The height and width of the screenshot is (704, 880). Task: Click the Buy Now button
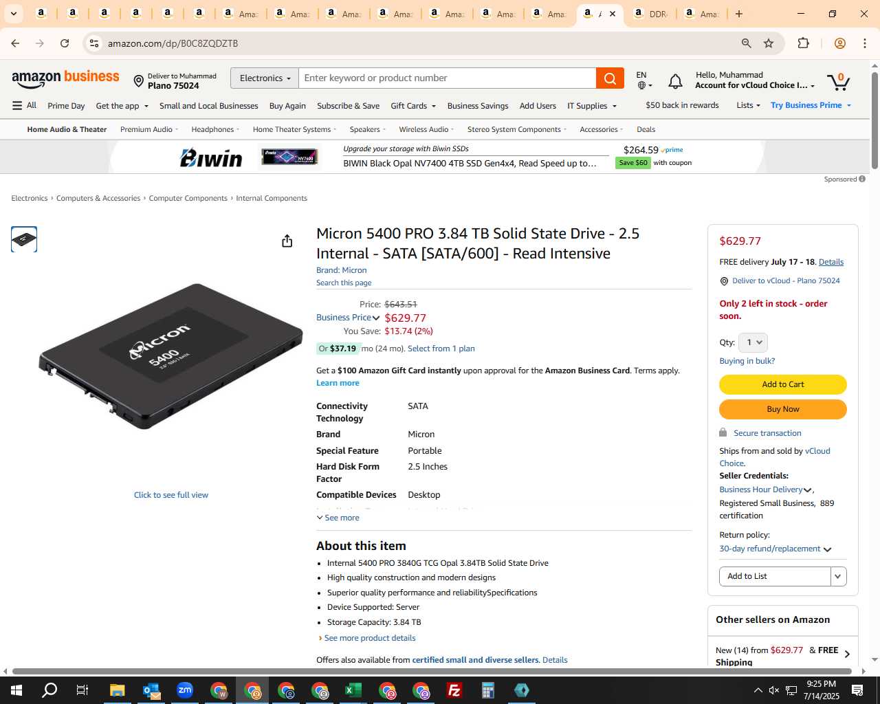[782, 409]
